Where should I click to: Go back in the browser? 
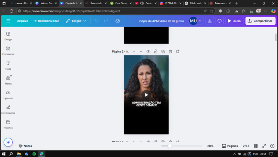click(4, 11)
